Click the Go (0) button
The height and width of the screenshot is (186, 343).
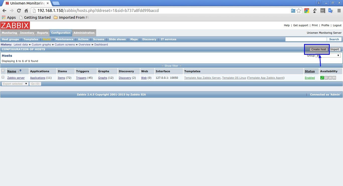pyautogui.click(x=35, y=84)
